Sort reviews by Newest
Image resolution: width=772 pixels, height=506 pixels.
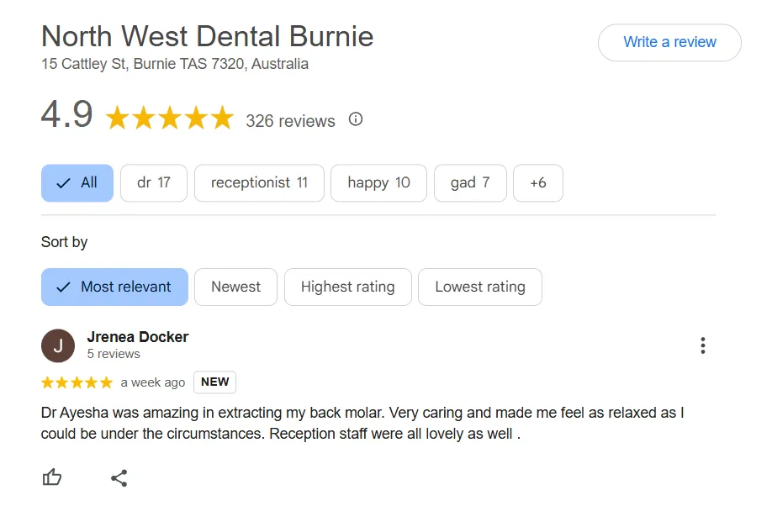[x=235, y=287]
